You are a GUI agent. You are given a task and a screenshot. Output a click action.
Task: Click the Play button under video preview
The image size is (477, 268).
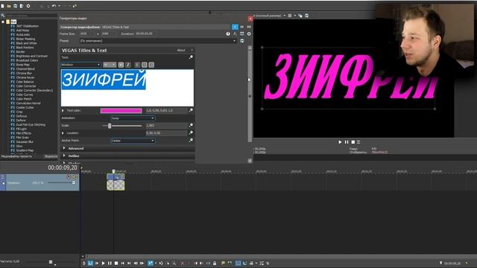[x=340, y=142]
